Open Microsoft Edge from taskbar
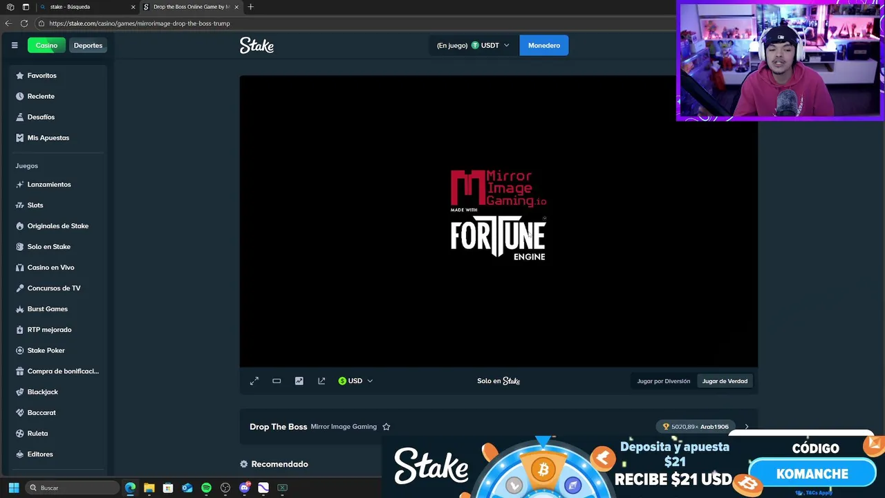The image size is (885, 498). [130, 488]
